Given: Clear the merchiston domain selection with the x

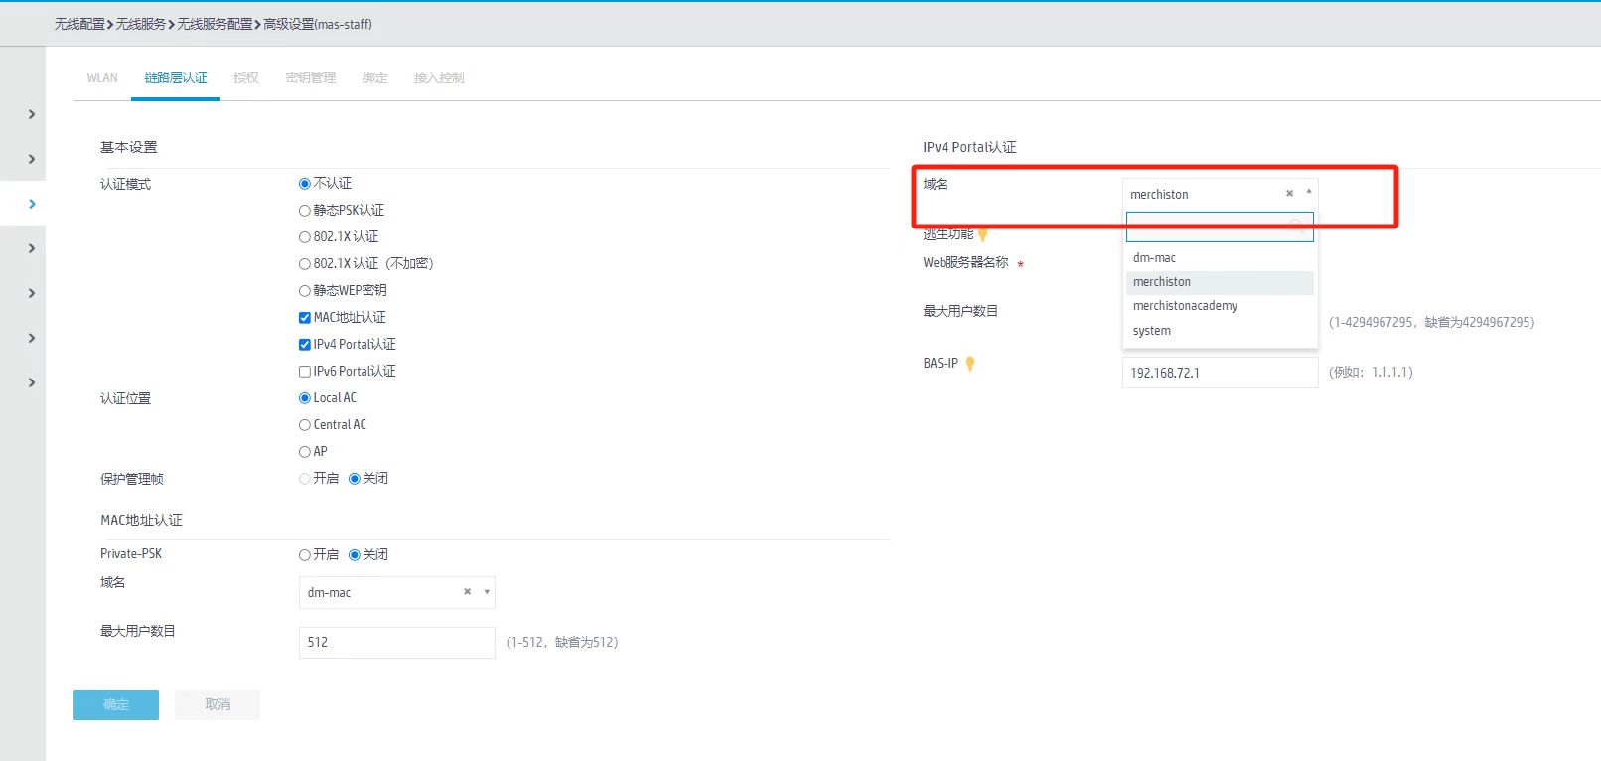Looking at the screenshot, I should 1289,194.
